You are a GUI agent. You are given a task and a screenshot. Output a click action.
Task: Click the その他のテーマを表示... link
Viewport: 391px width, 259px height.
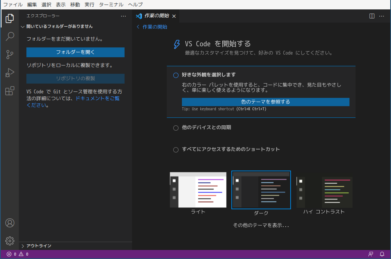(261, 225)
